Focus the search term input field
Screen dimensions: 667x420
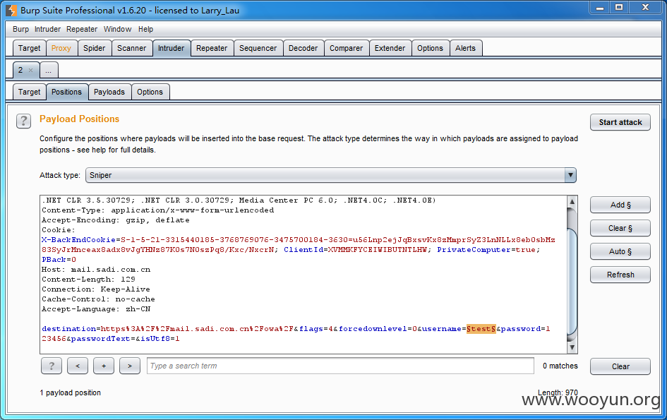[x=340, y=366]
